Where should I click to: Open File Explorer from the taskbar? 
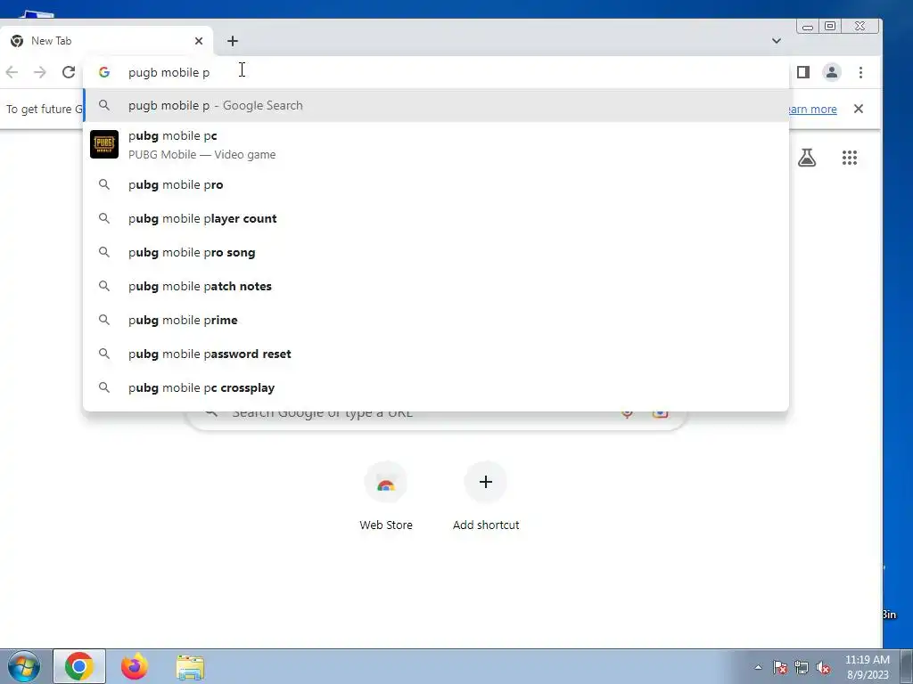191,666
